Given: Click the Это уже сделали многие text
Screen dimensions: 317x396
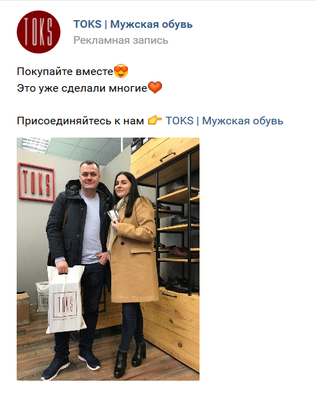Looking at the screenshot, I should tap(82, 88).
